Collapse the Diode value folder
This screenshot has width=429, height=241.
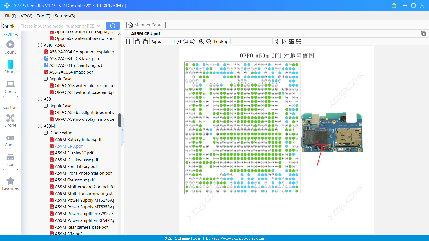[x=46, y=133]
